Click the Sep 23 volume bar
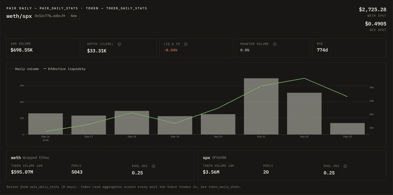 point(347,129)
